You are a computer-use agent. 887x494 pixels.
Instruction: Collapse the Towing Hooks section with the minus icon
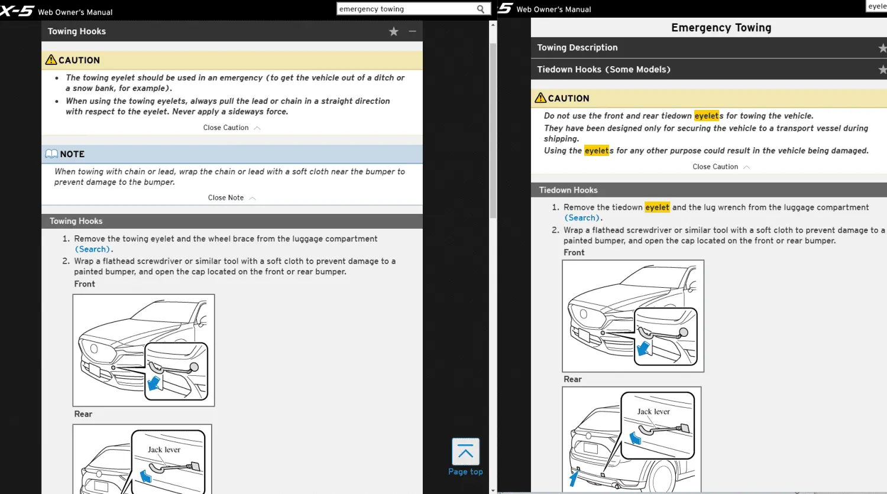[x=413, y=31]
